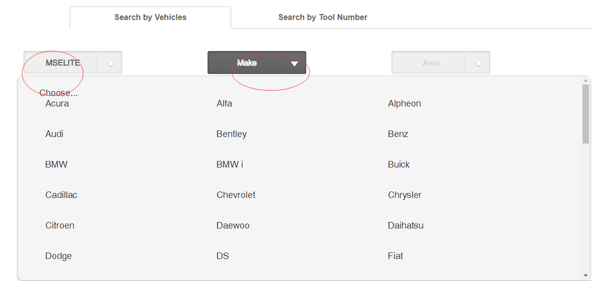Viewport: 592px width, 281px height.
Task: Select Chrysler as the vehicle make
Action: 405,195
